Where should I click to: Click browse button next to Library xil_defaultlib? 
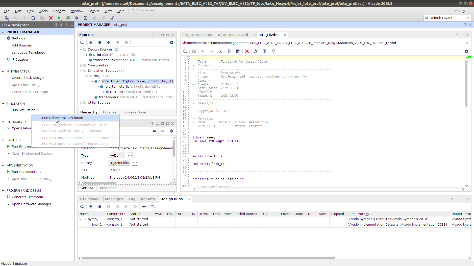click(135, 163)
